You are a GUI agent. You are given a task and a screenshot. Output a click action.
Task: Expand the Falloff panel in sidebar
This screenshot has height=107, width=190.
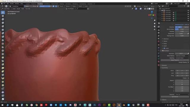click(165, 46)
